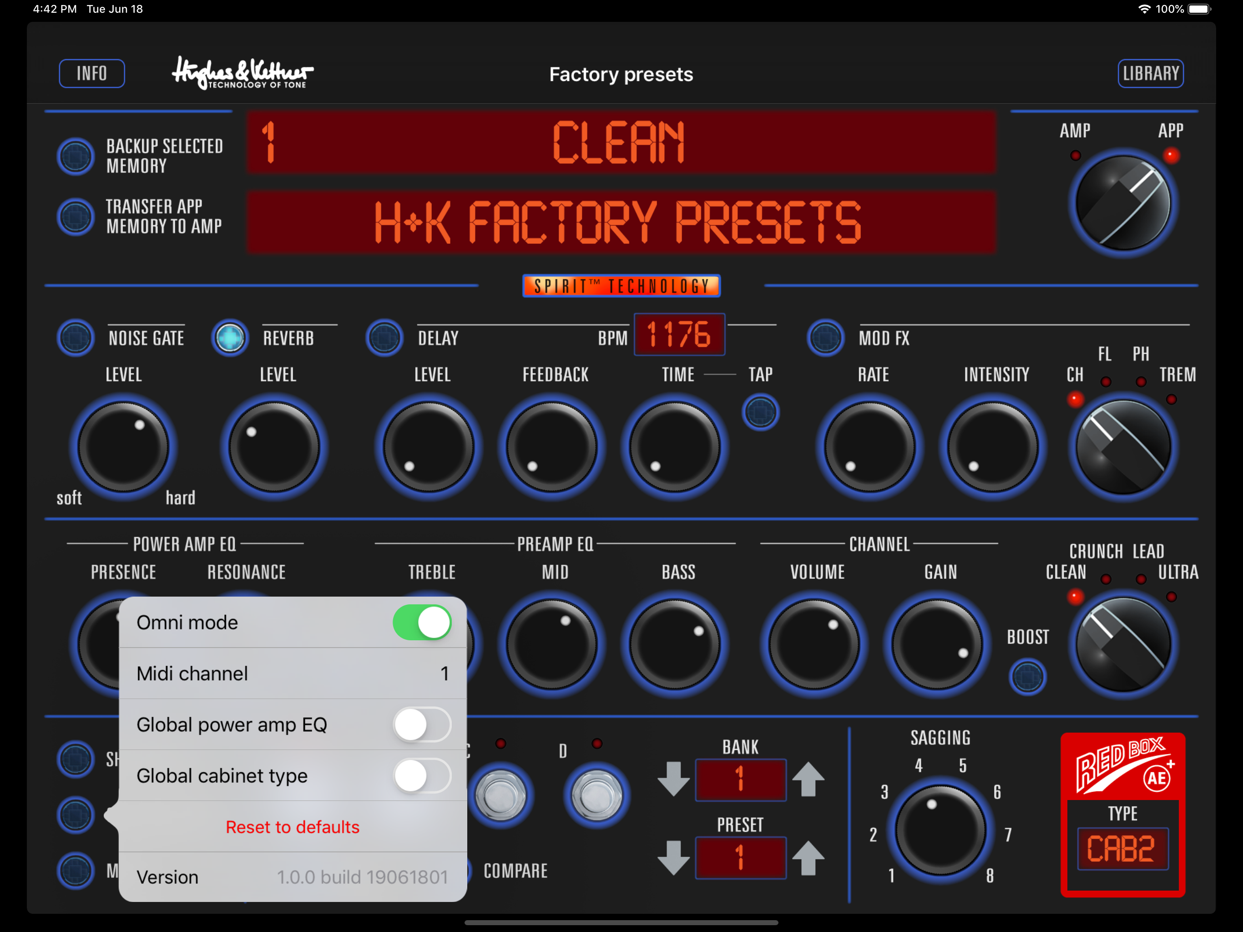Tap Reset to defaults
The height and width of the screenshot is (932, 1243).
point(292,827)
